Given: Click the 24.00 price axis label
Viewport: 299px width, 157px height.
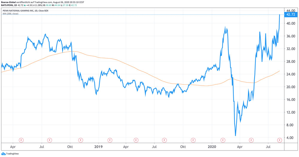Looking at the screenshot, I should pos(291,74).
